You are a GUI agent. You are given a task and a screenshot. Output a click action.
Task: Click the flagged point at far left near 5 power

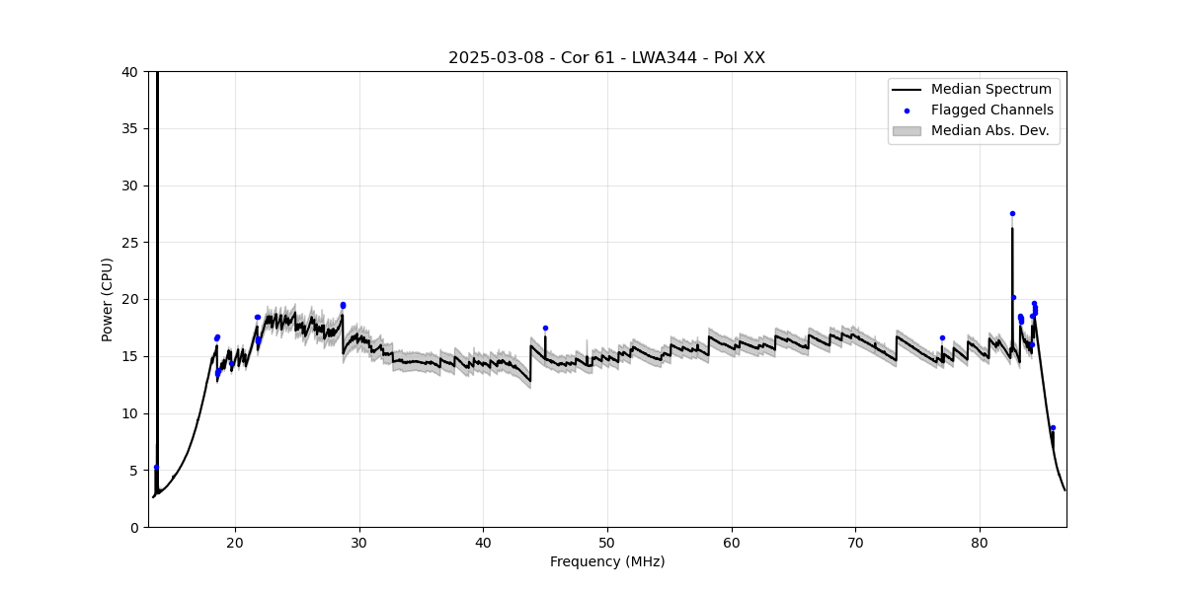[156, 467]
